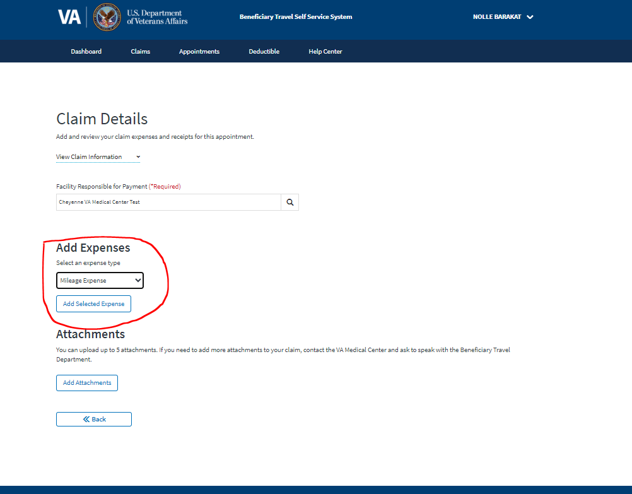
Task: Click the double chevron icon on Back
Action: click(x=86, y=420)
